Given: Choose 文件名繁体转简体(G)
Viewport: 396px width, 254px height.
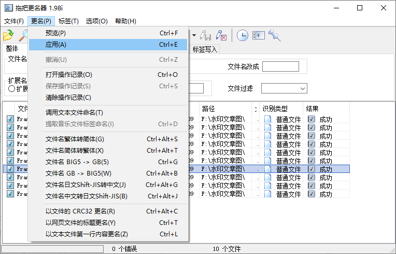Looking at the screenshot, I should tap(108, 139).
